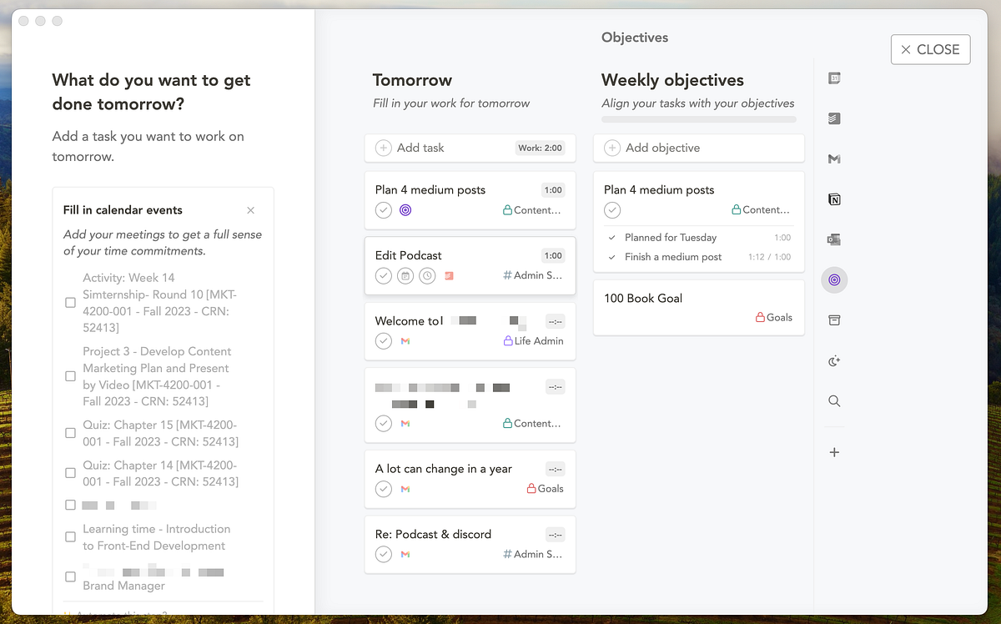
Task: Open the Todoist integration in sidebar
Action: (834, 118)
